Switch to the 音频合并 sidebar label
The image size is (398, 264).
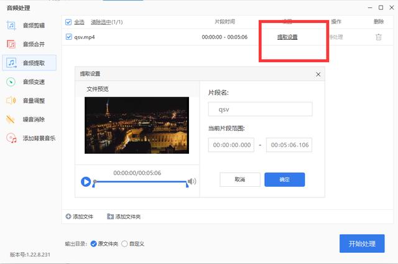pyautogui.click(x=34, y=44)
